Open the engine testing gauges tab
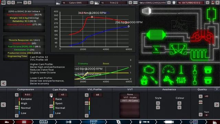 [x=194, y=122]
